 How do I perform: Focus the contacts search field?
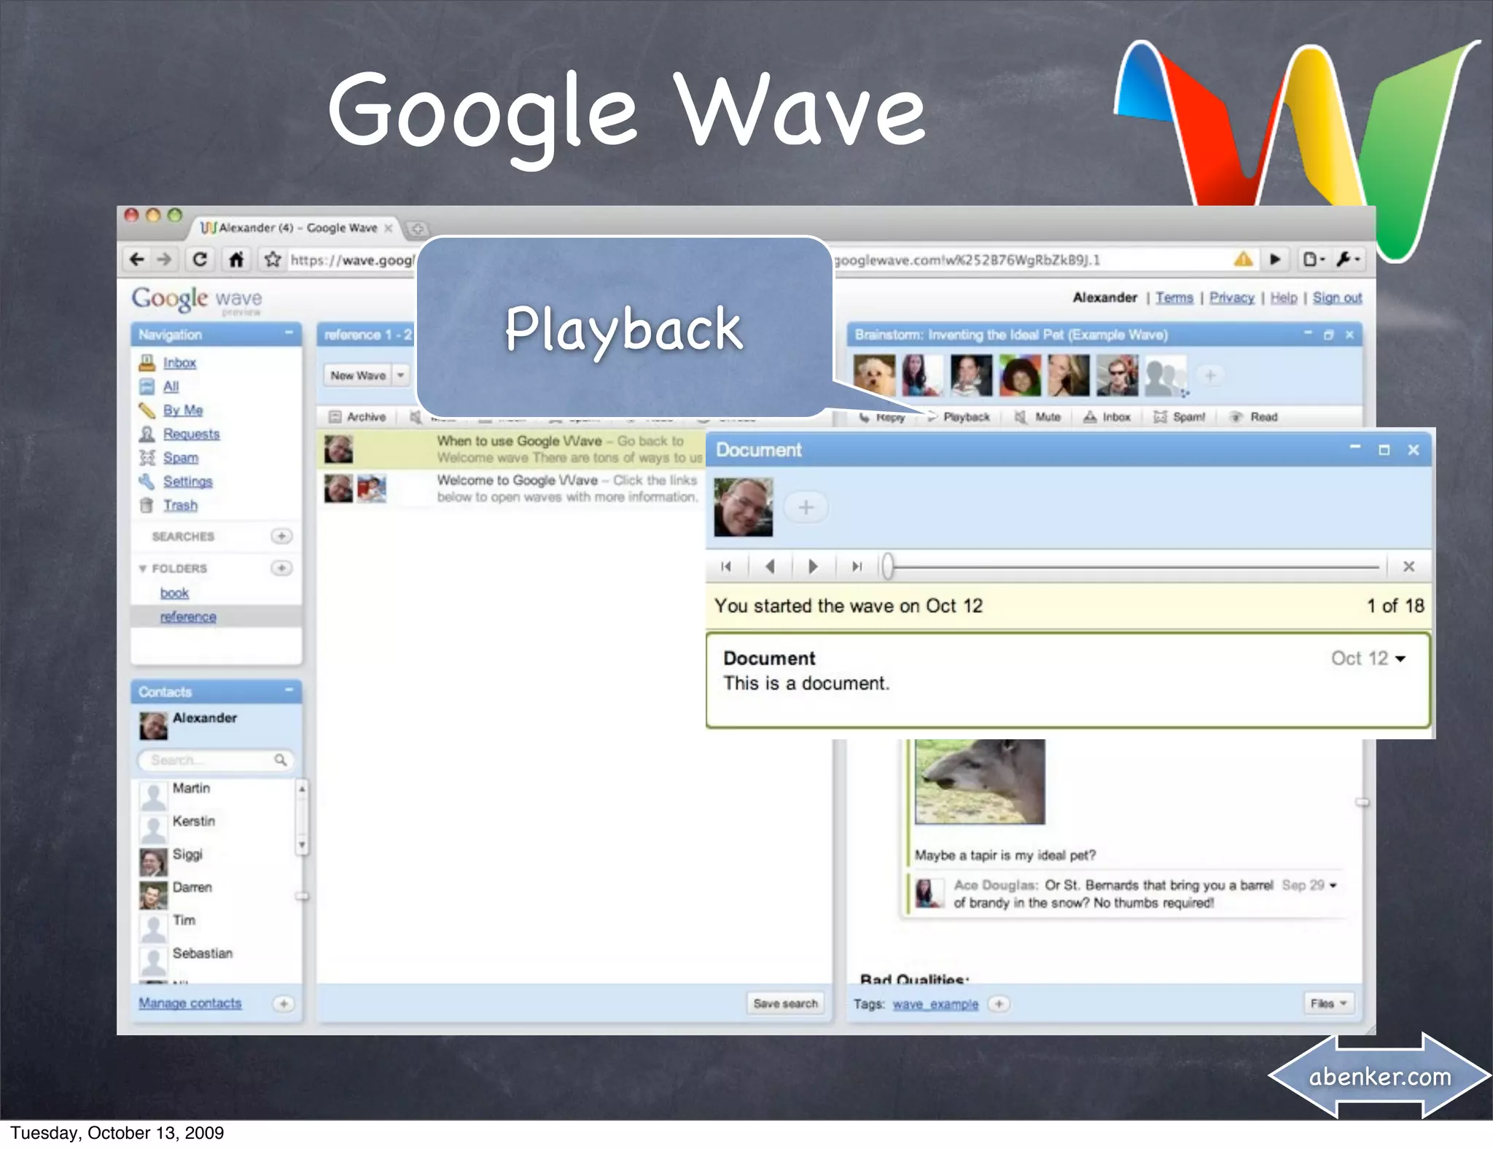click(x=216, y=760)
